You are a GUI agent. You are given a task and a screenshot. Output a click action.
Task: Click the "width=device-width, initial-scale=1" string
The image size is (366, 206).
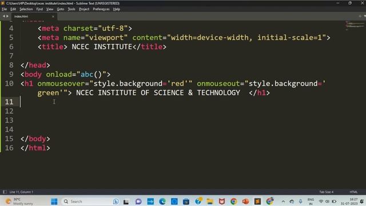point(246,38)
